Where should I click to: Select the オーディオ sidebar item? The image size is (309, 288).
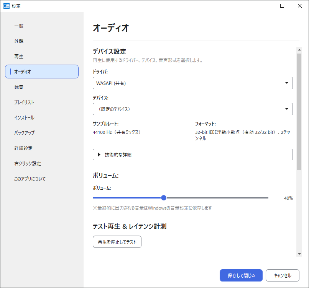click(41, 72)
